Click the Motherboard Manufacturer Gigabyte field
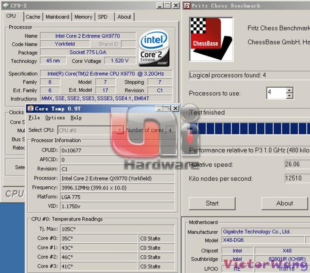 266,231
